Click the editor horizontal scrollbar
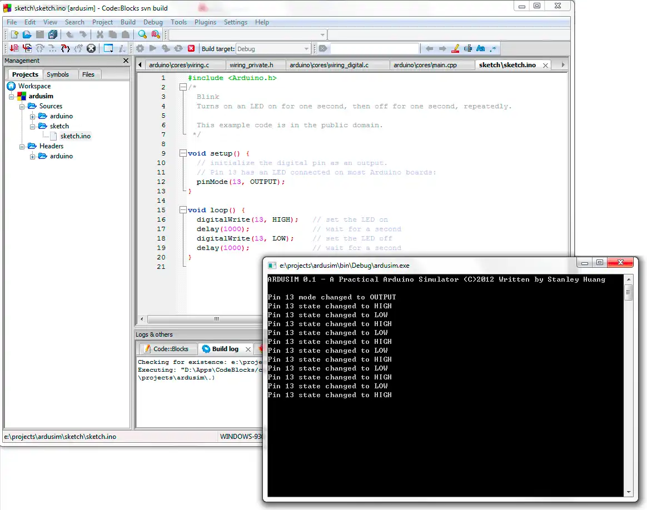Screen dimensions: 647x510 pyautogui.click(x=217, y=319)
